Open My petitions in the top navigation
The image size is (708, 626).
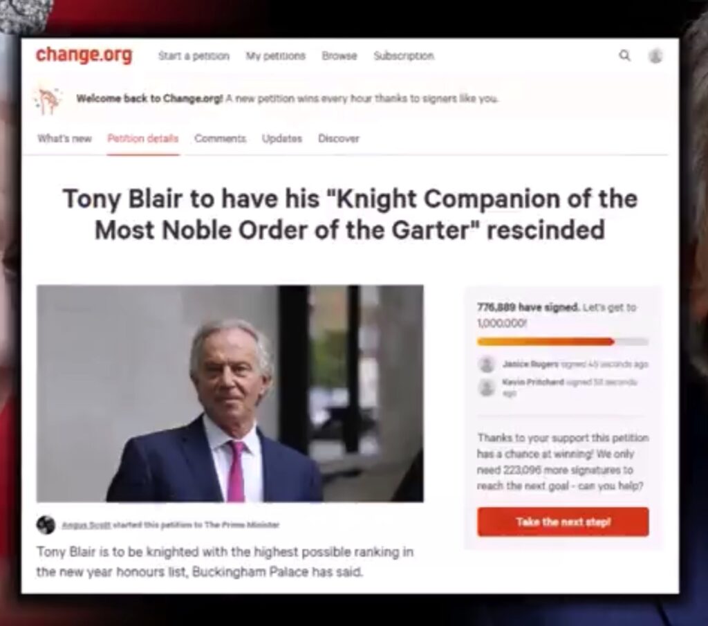[x=275, y=56]
